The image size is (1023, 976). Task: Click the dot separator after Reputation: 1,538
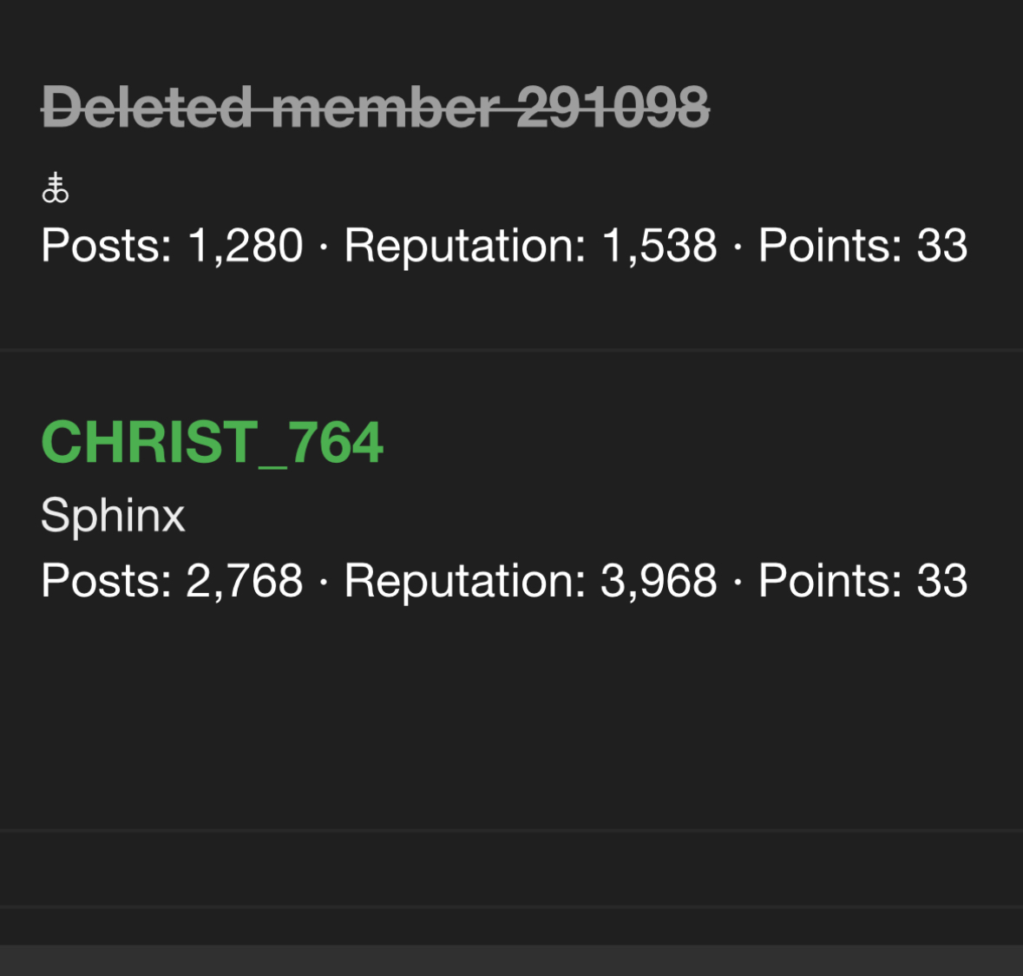tap(738, 247)
